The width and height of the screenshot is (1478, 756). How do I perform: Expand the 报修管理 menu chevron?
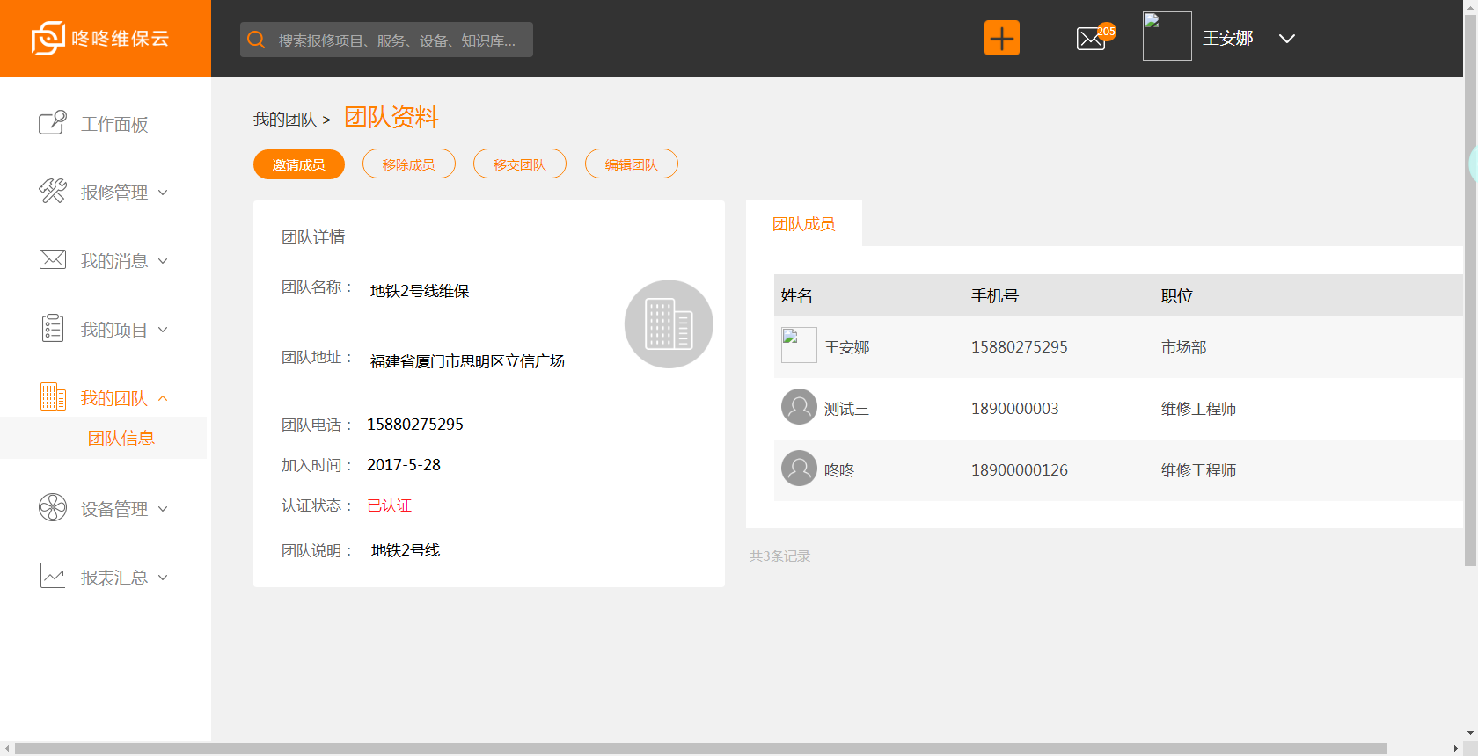163,193
